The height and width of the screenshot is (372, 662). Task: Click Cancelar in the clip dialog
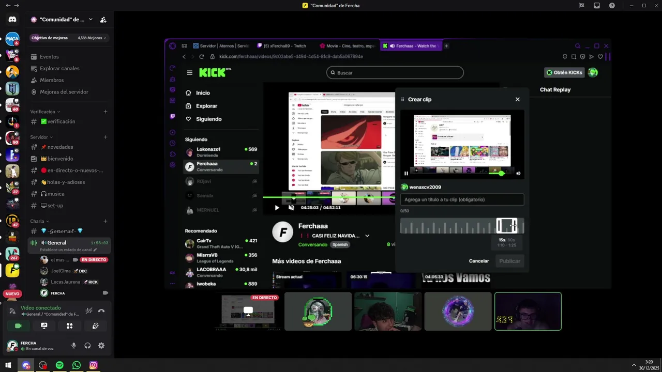(x=479, y=261)
